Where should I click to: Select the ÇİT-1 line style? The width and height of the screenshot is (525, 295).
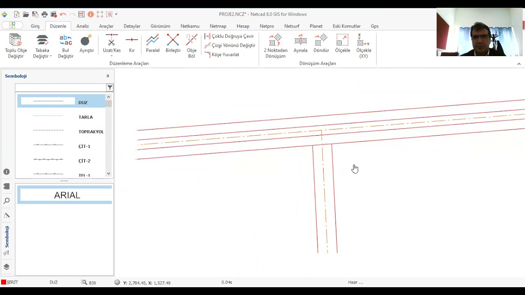coord(61,146)
